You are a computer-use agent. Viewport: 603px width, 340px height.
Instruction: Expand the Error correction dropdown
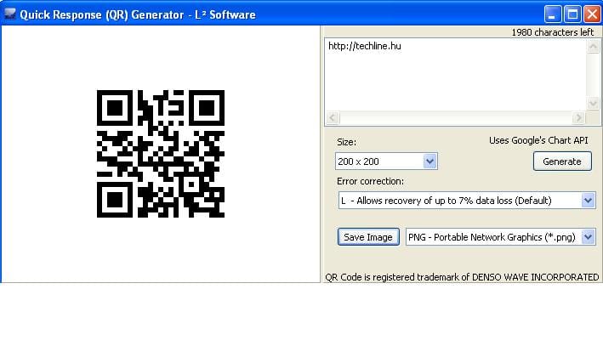click(x=588, y=201)
